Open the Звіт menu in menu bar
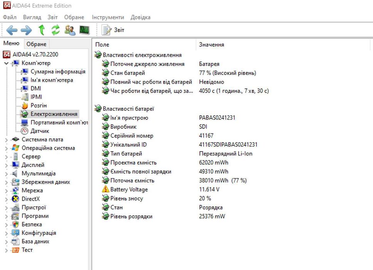The image size is (373, 270). [x=52, y=17]
